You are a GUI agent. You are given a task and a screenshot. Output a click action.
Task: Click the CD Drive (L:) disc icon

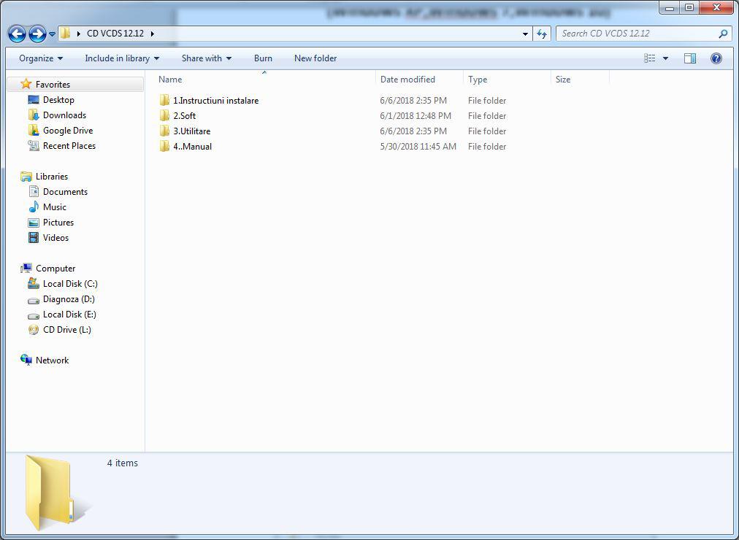point(34,330)
